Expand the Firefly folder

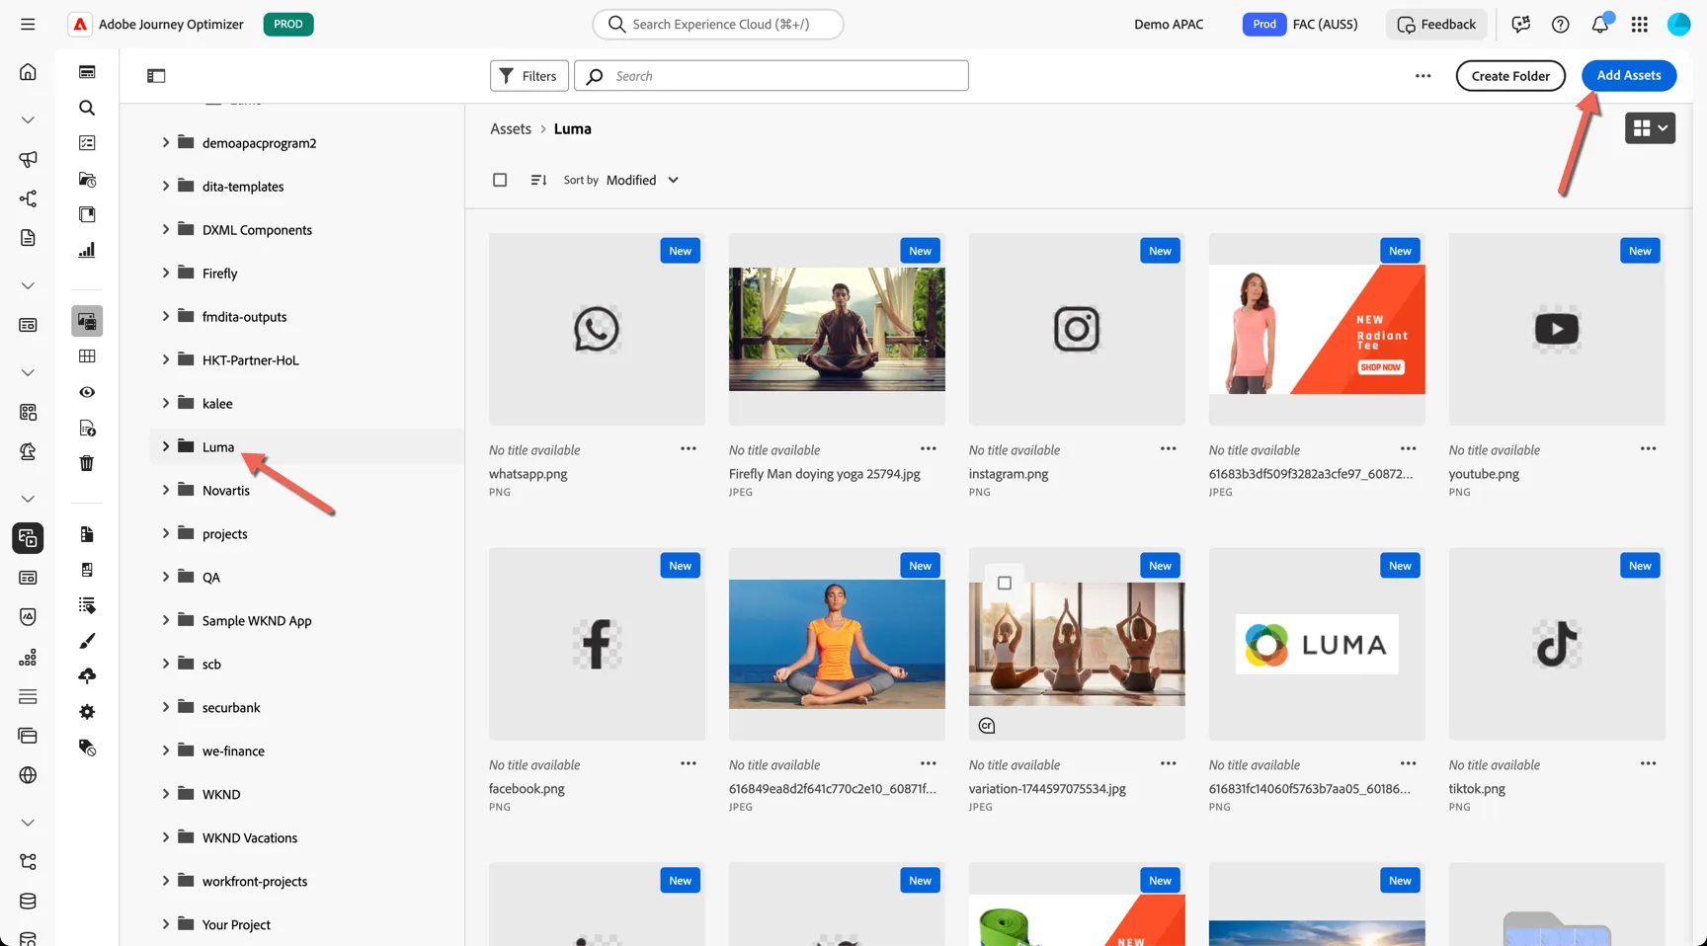tap(165, 274)
